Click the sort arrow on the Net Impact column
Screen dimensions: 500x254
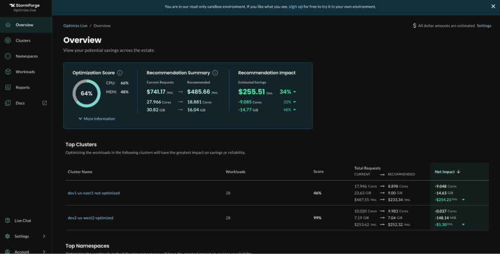pyautogui.click(x=458, y=172)
